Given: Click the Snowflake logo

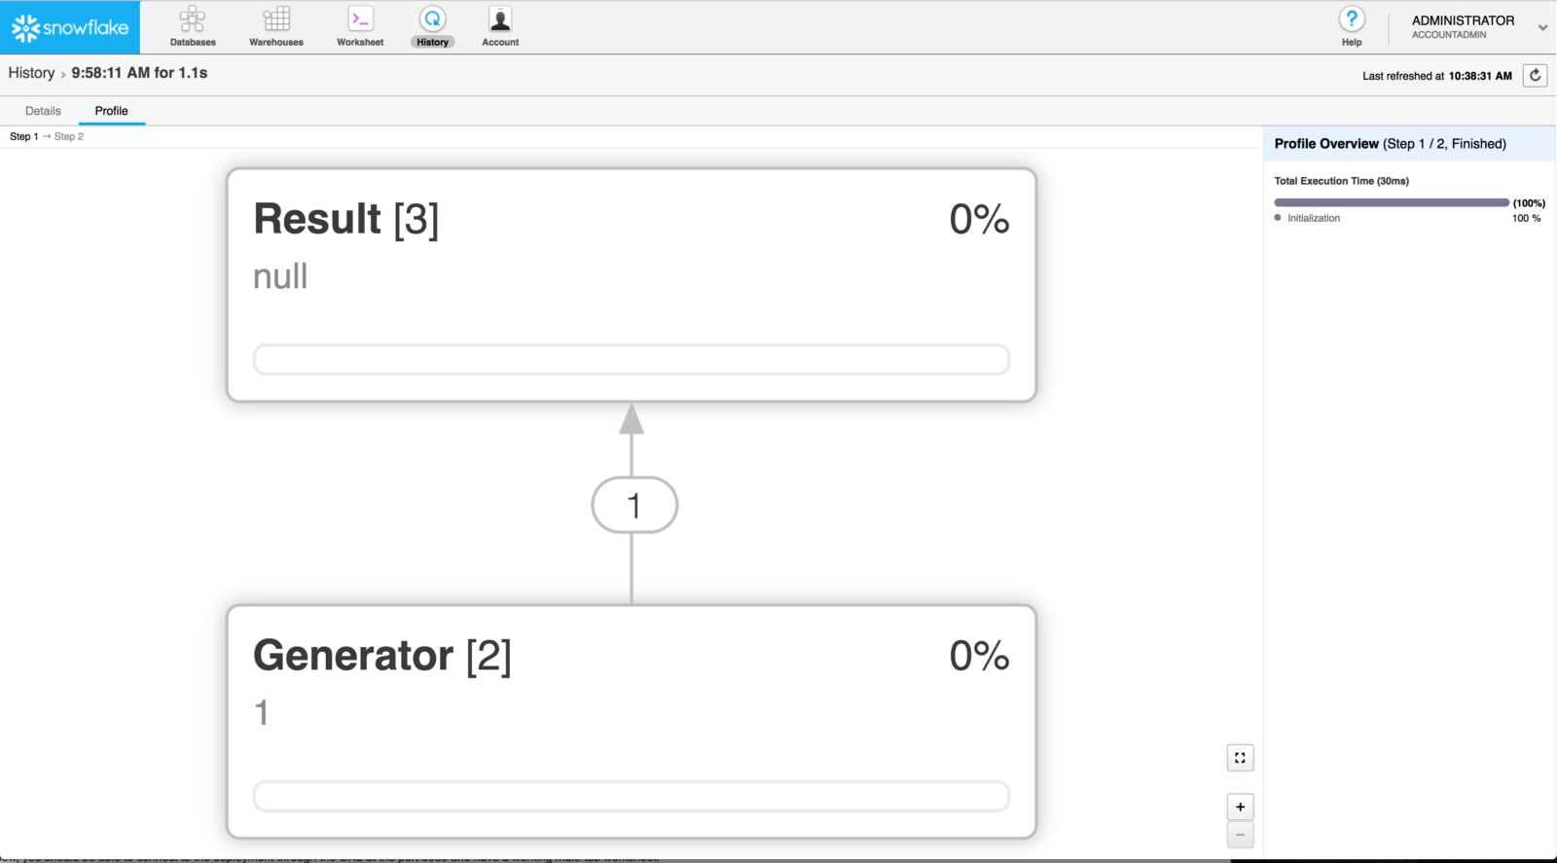Looking at the screenshot, I should (68, 26).
